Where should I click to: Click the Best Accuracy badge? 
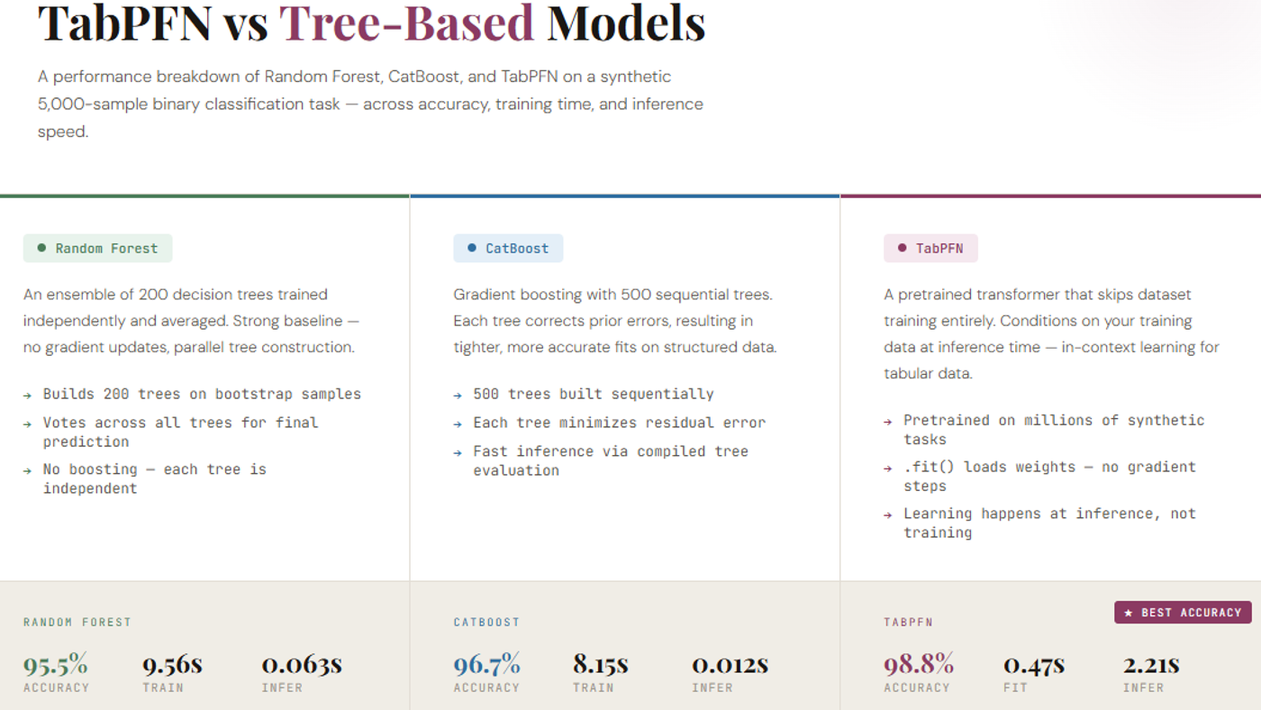point(1183,613)
